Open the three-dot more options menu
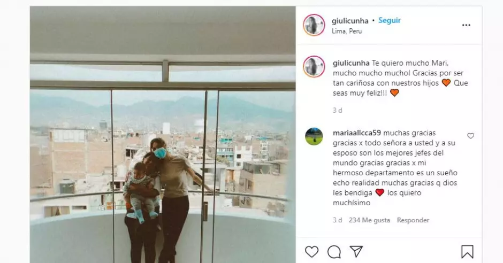This screenshot has width=503, height=263. coord(466,25)
